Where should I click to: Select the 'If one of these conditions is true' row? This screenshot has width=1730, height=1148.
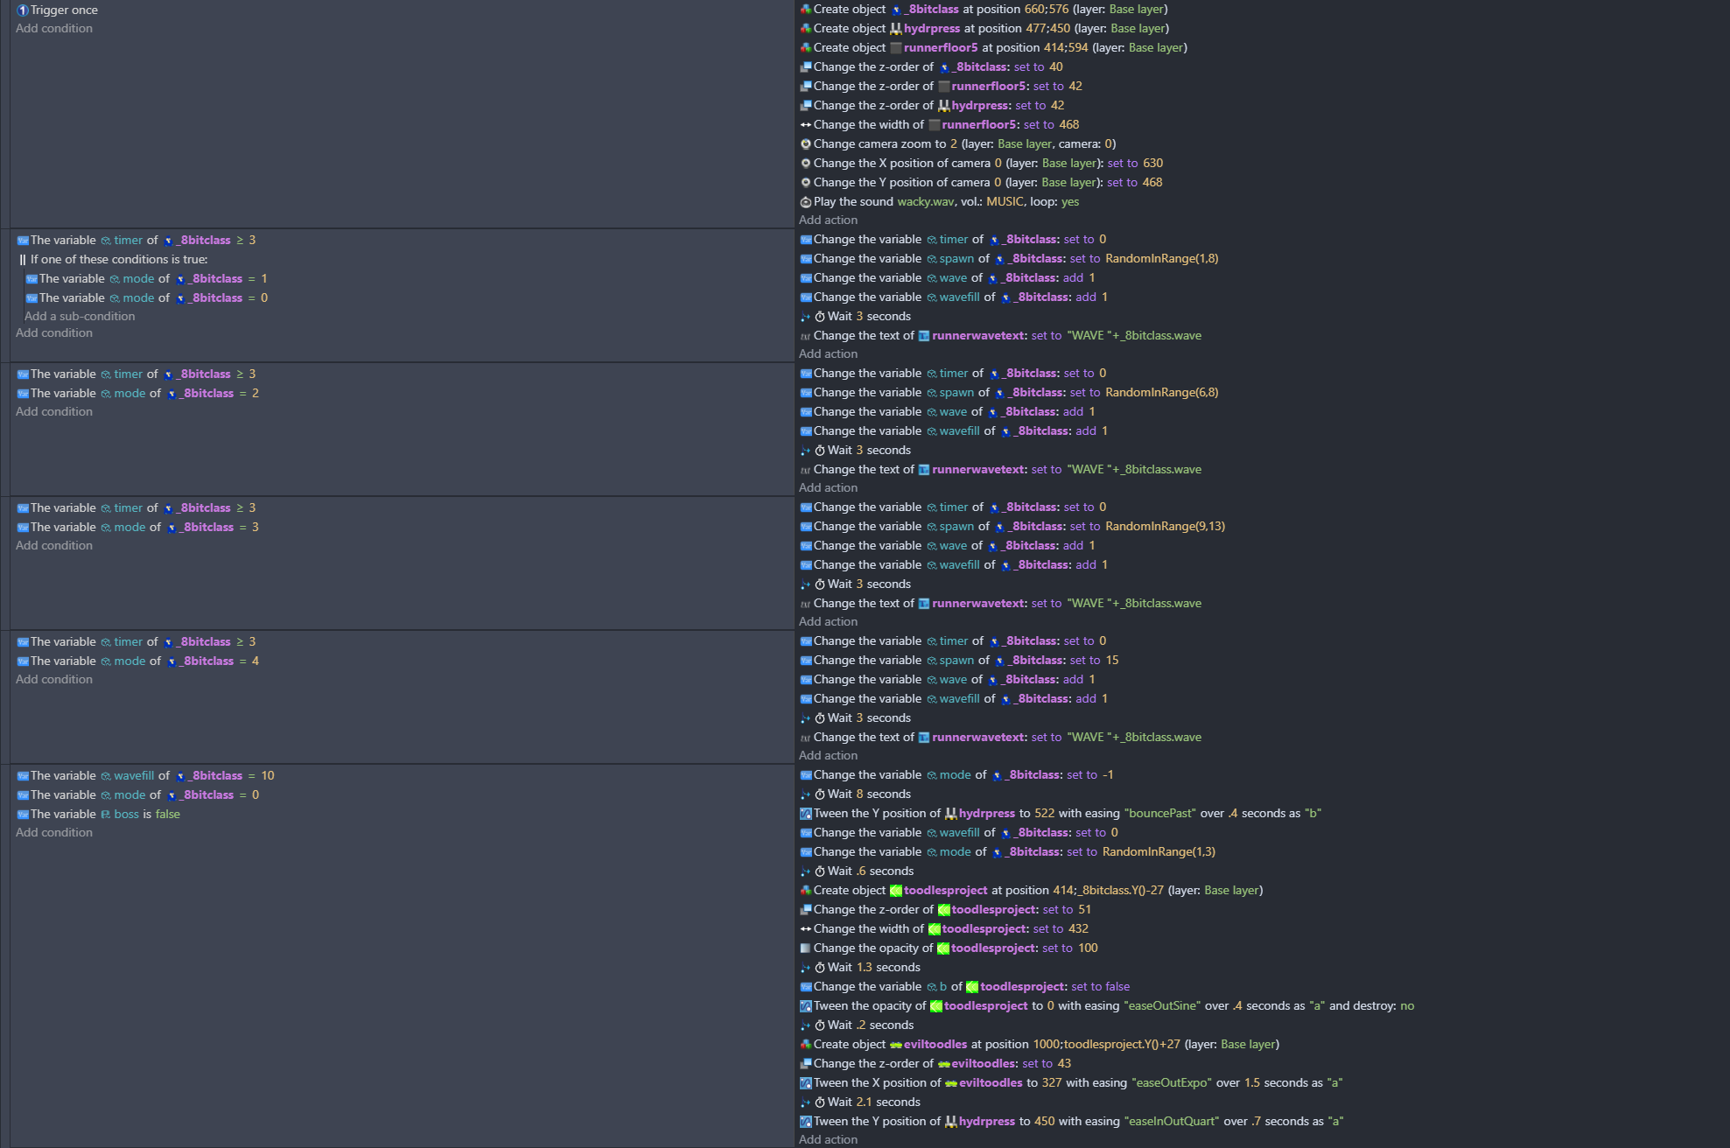tap(113, 260)
